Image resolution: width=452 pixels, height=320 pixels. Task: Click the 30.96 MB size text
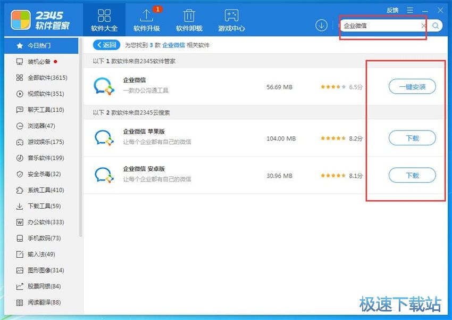(279, 176)
